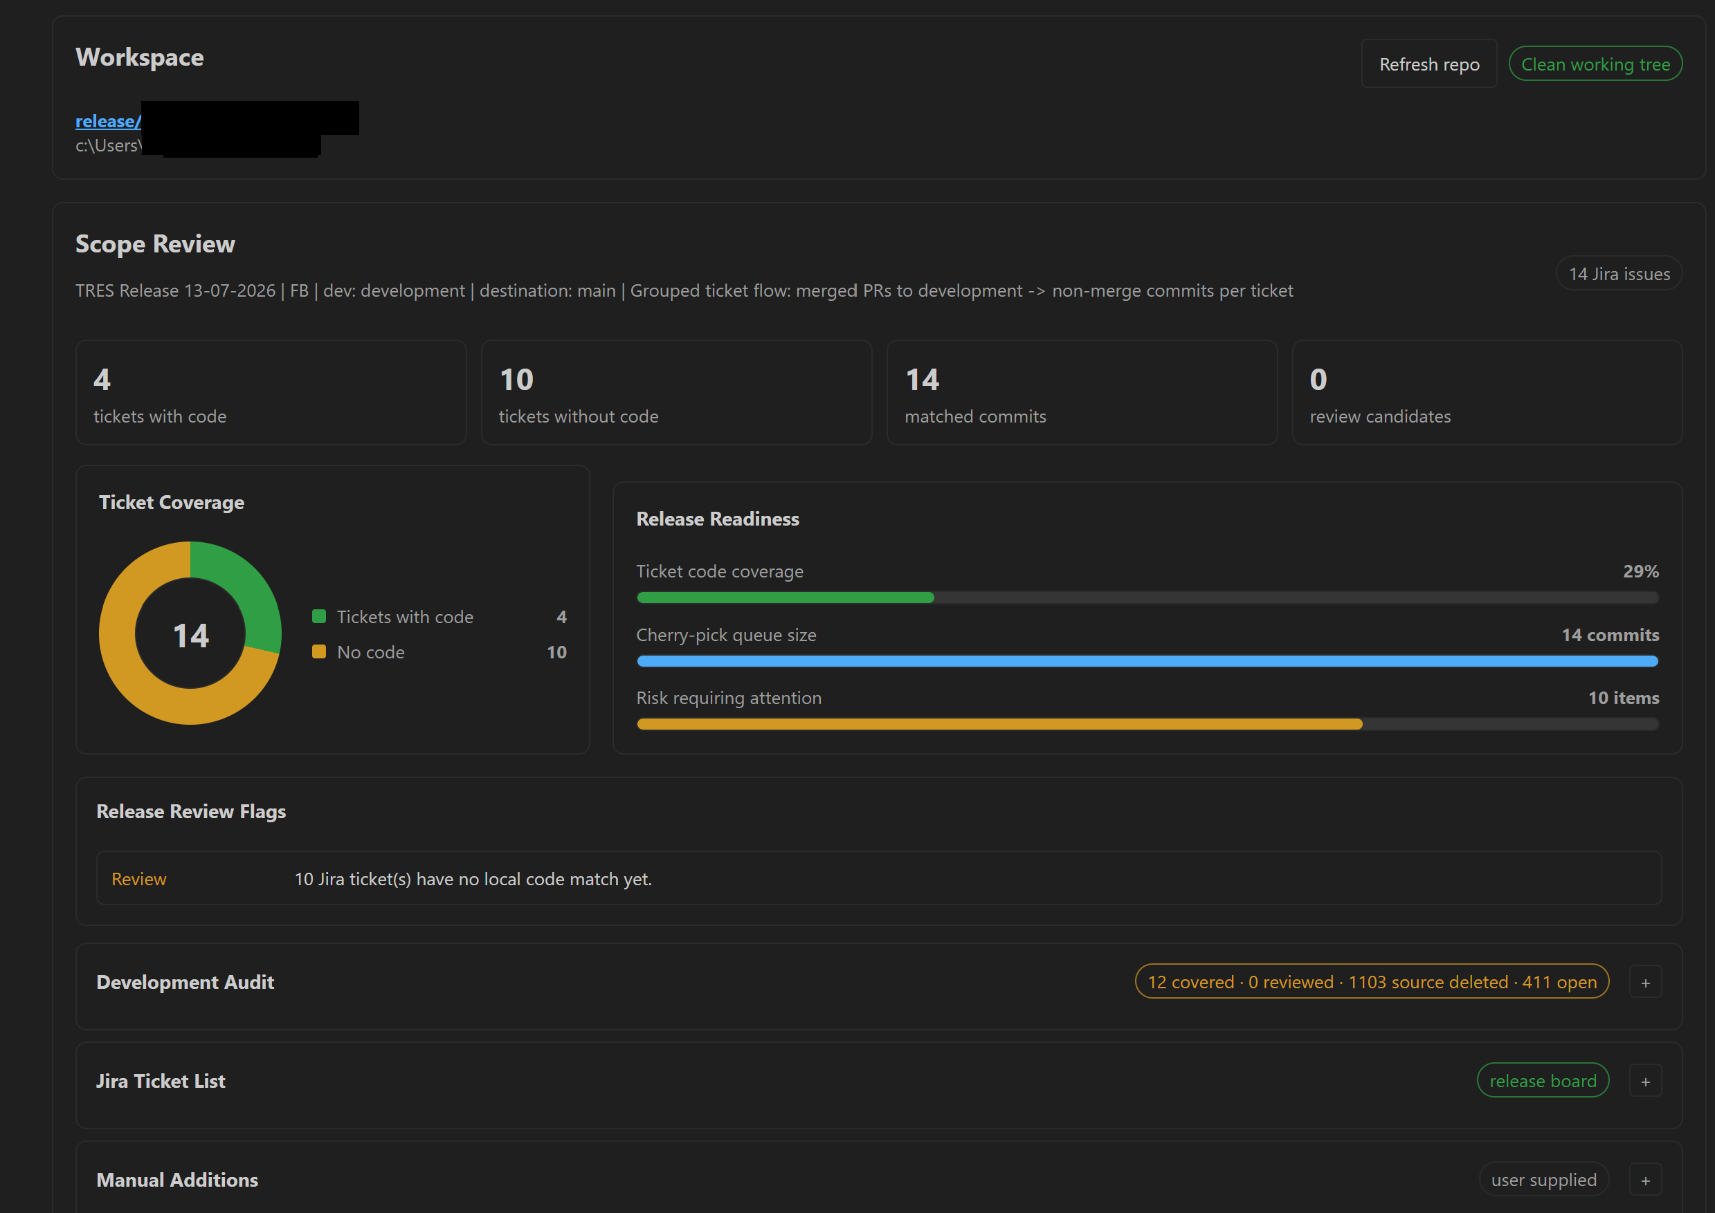The height and width of the screenshot is (1213, 1715).
Task: Click the Tickets with code legend label
Action: click(x=405, y=617)
